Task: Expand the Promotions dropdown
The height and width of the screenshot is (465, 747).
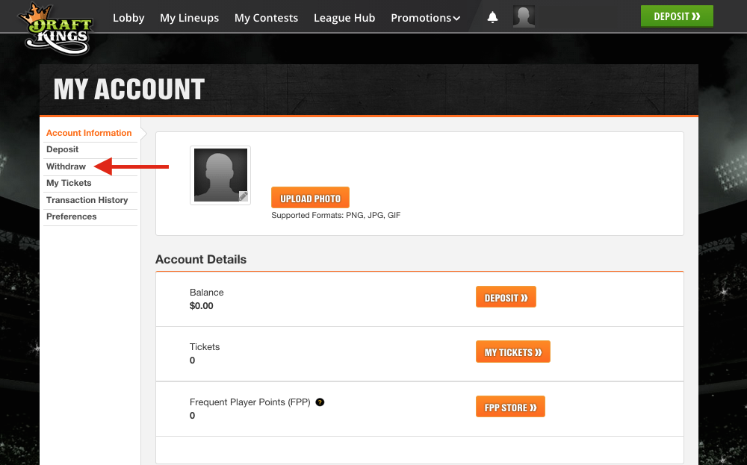Action: click(x=426, y=18)
